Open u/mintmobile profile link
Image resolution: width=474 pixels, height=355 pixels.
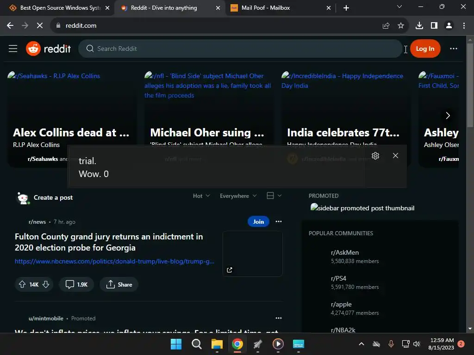[46, 318]
